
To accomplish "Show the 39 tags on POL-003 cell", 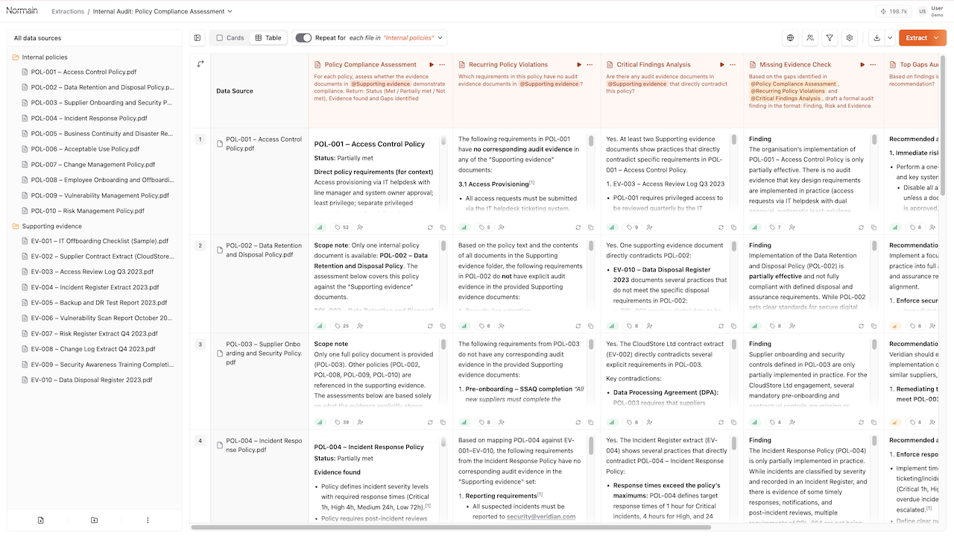I will coord(341,422).
